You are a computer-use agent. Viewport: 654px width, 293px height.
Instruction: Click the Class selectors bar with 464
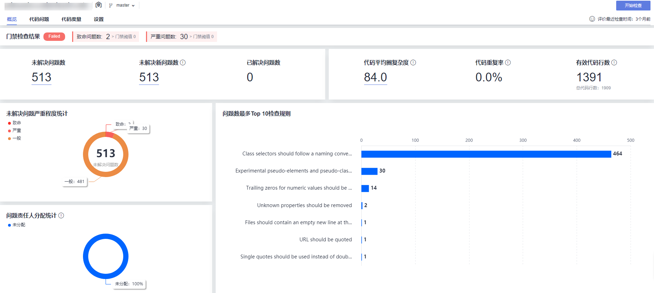(x=486, y=154)
